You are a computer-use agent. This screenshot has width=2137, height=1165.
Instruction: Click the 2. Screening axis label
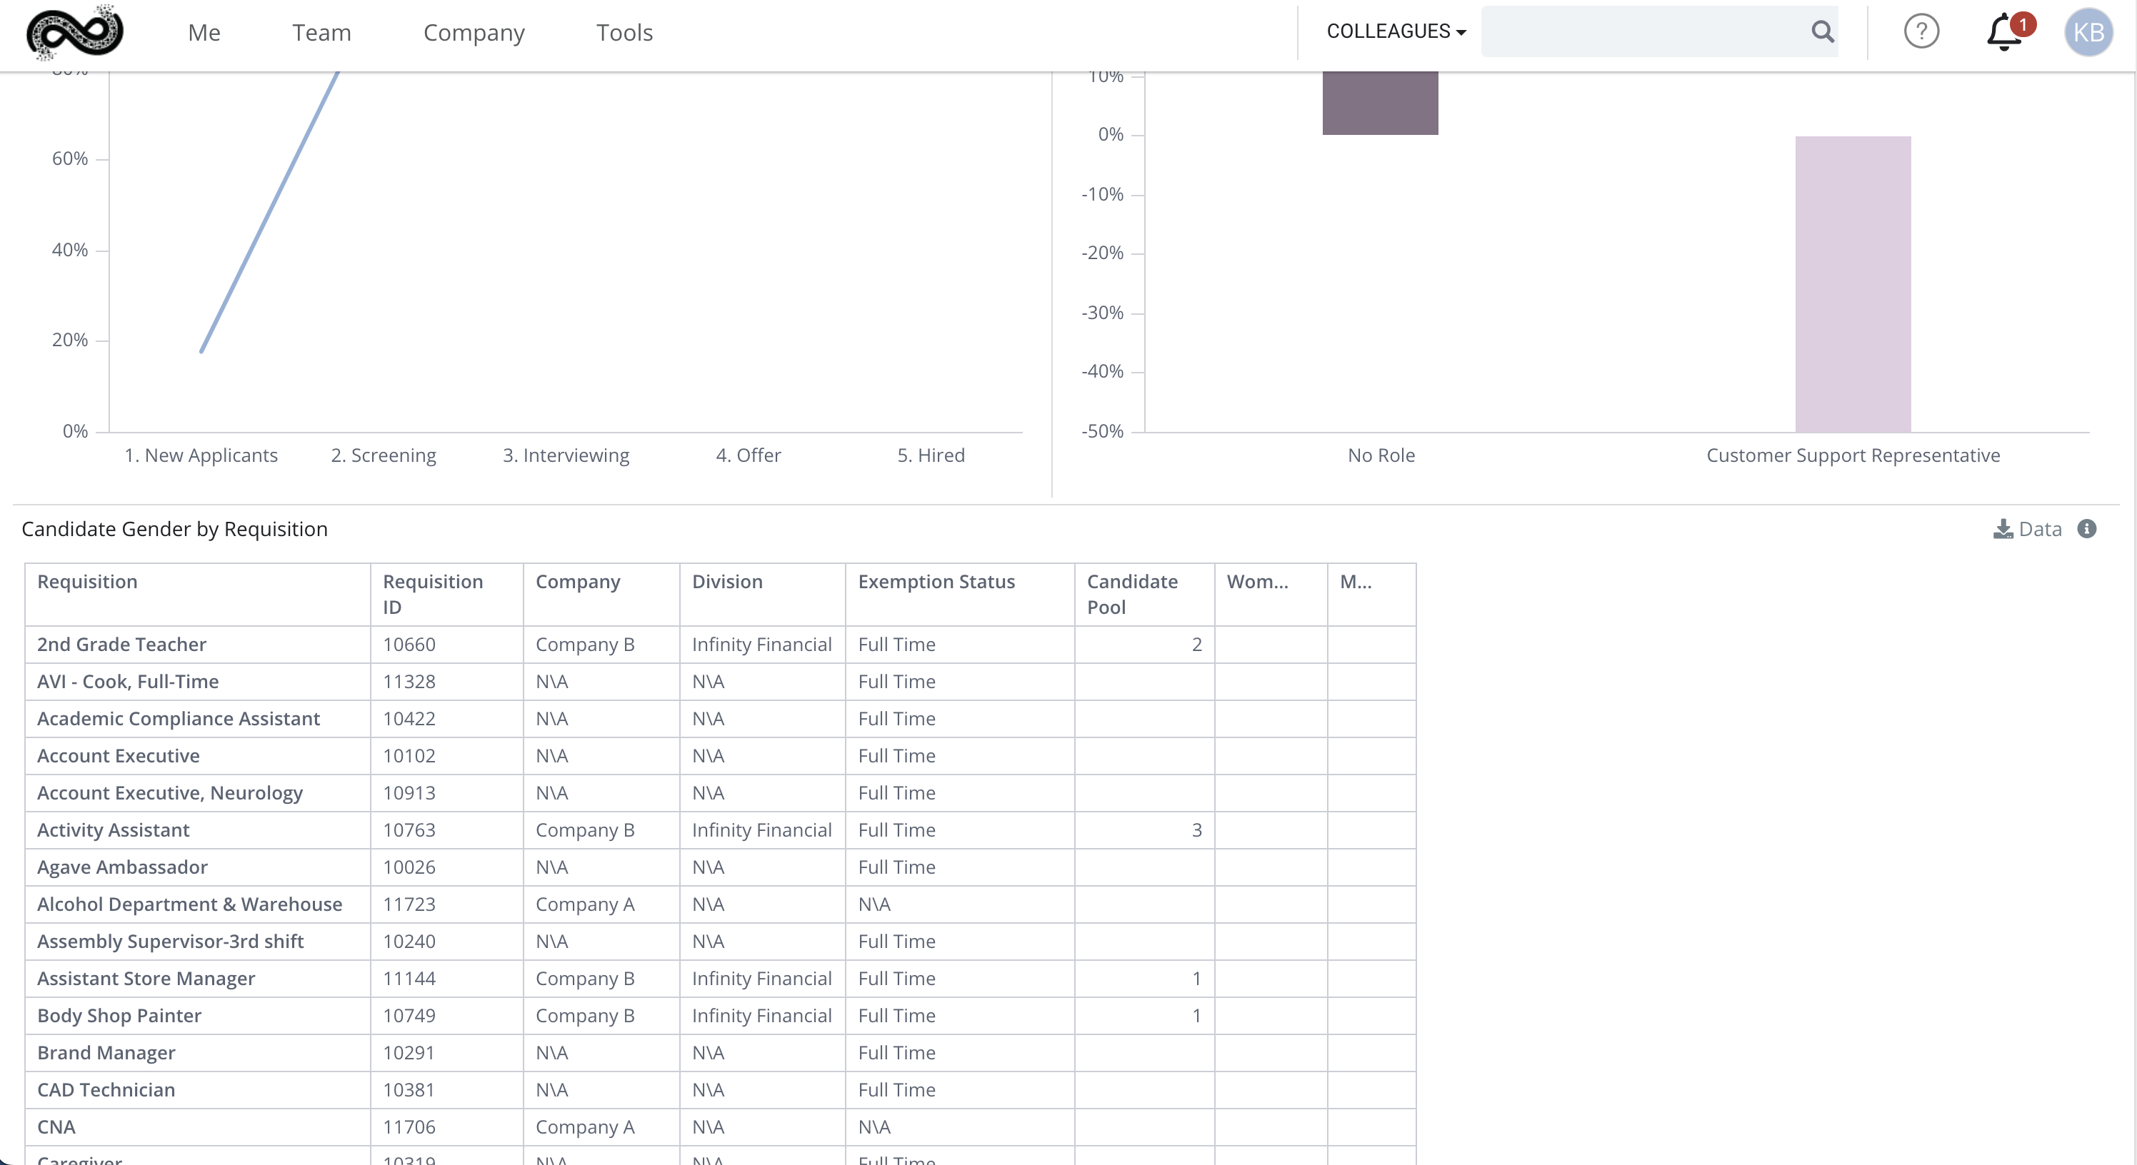click(x=384, y=455)
